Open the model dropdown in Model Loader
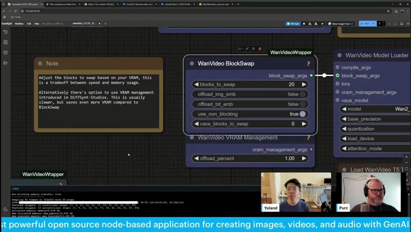Viewport: 411px width, 232px height. 375,109
